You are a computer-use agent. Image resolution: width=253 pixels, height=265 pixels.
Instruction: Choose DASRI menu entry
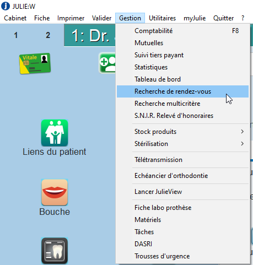tap(182, 244)
